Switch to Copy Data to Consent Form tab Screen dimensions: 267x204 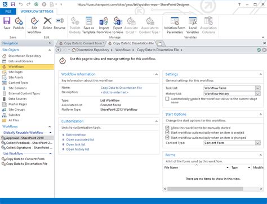pos(82,43)
